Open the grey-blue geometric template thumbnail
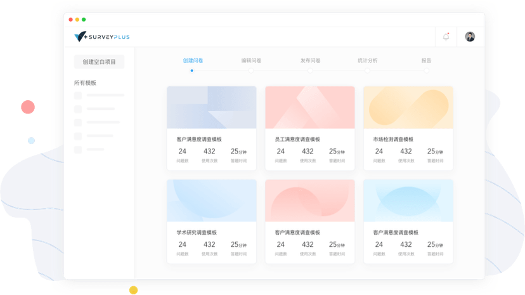Image resolution: width=525 pixels, height=295 pixels. pos(212,107)
